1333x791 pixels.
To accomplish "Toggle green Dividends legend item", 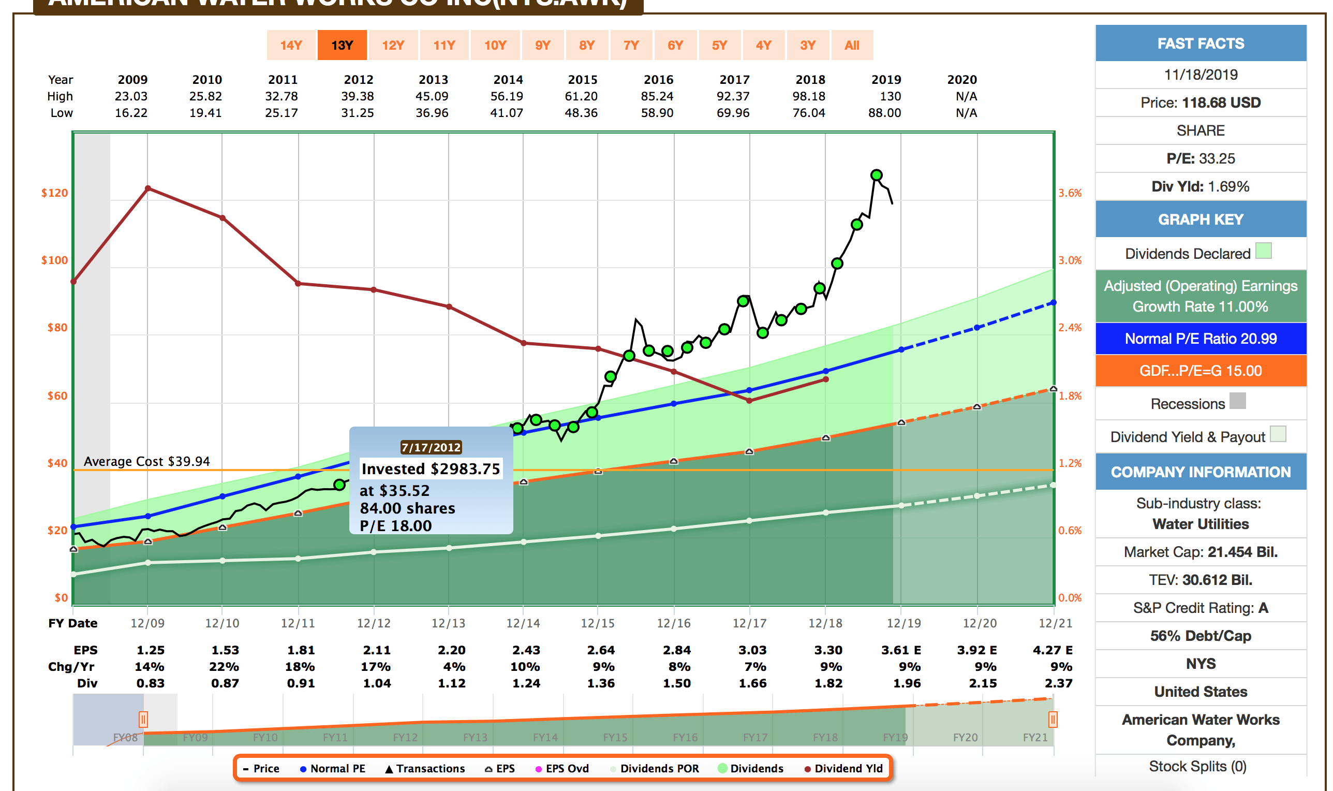I will [x=750, y=768].
